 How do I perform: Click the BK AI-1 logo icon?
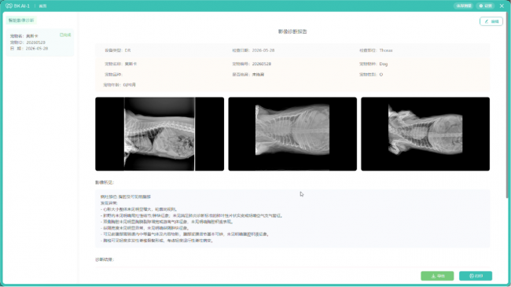click(x=9, y=6)
